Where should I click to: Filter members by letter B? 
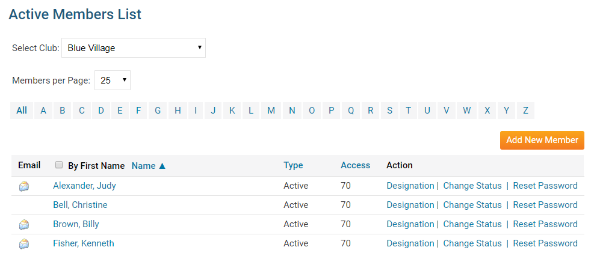[x=62, y=111]
